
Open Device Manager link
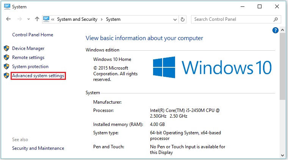tap(28, 48)
